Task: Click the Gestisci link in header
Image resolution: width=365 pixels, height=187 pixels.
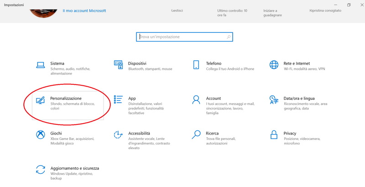Action: click(x=177, y=10)
